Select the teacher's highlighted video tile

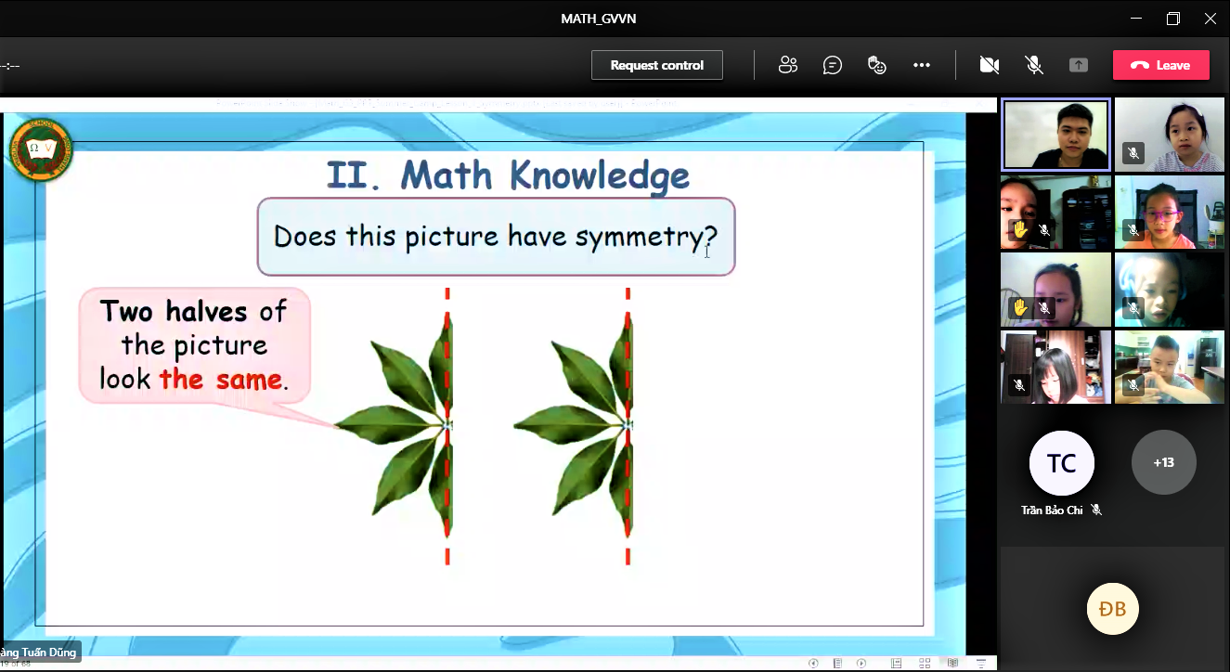[x=1055, y=135]
